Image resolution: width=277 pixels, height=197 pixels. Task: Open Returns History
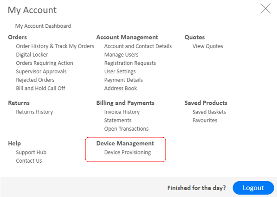click(34, 112)
